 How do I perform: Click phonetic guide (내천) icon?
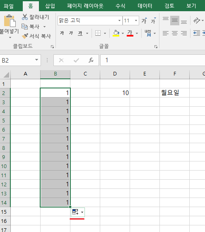pos(148,33)
